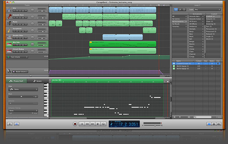Select the Kits drum track icon
228x144 pixels.
[9, 10]
